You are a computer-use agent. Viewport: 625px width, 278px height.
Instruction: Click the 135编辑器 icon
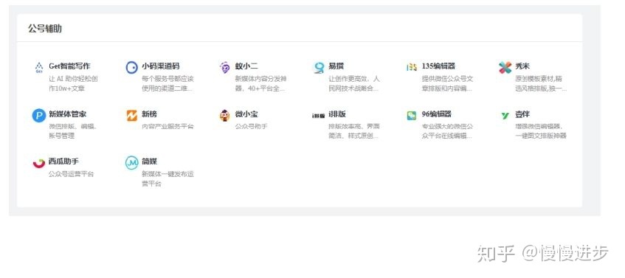click(x=412, y=67)
